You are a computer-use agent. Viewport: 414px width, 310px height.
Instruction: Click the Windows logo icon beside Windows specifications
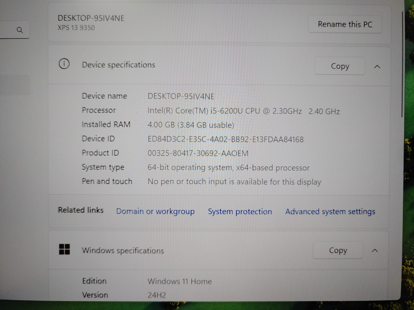pyautogui.click(x=64, y=250)
